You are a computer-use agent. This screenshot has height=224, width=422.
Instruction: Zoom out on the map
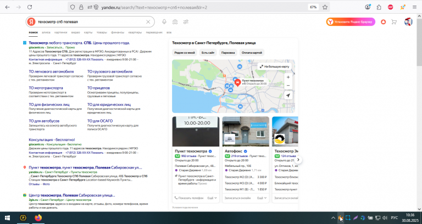point(288,86)
